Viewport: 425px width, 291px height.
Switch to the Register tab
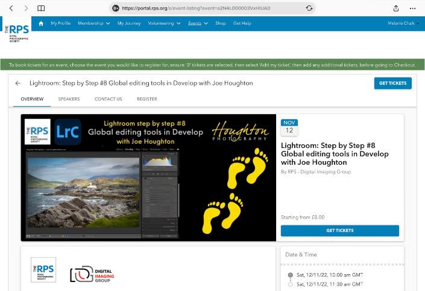tap(147, 99)
